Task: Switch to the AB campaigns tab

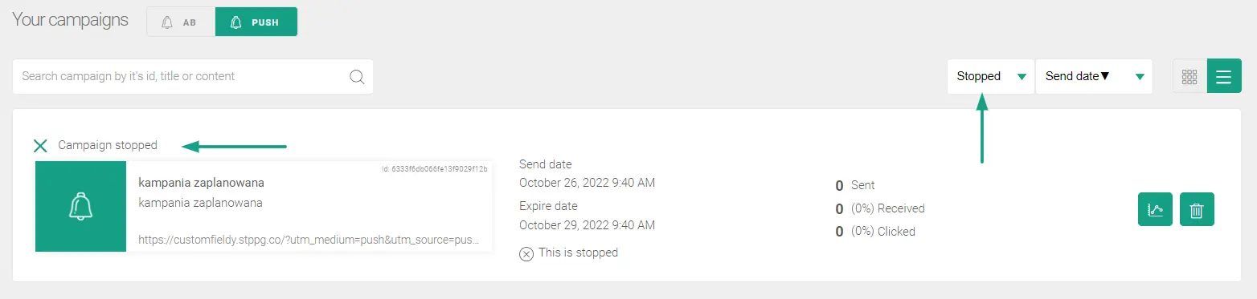Action: pyautogui.click(x=181, y=22)
